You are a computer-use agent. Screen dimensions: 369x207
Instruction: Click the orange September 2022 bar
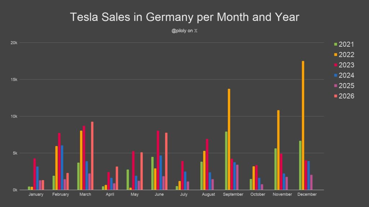tap(229, 139)
